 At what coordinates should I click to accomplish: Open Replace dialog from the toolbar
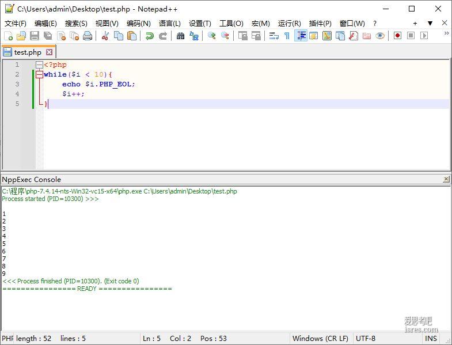coord(194,36)
